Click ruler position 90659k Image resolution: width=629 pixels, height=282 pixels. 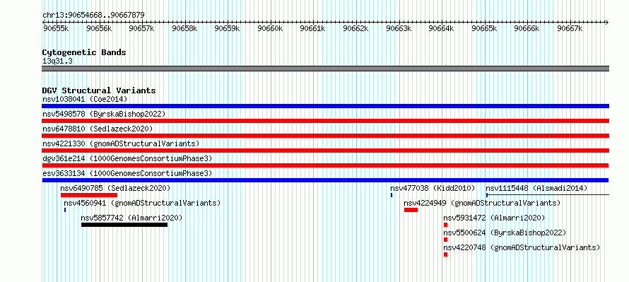point(227,28)
